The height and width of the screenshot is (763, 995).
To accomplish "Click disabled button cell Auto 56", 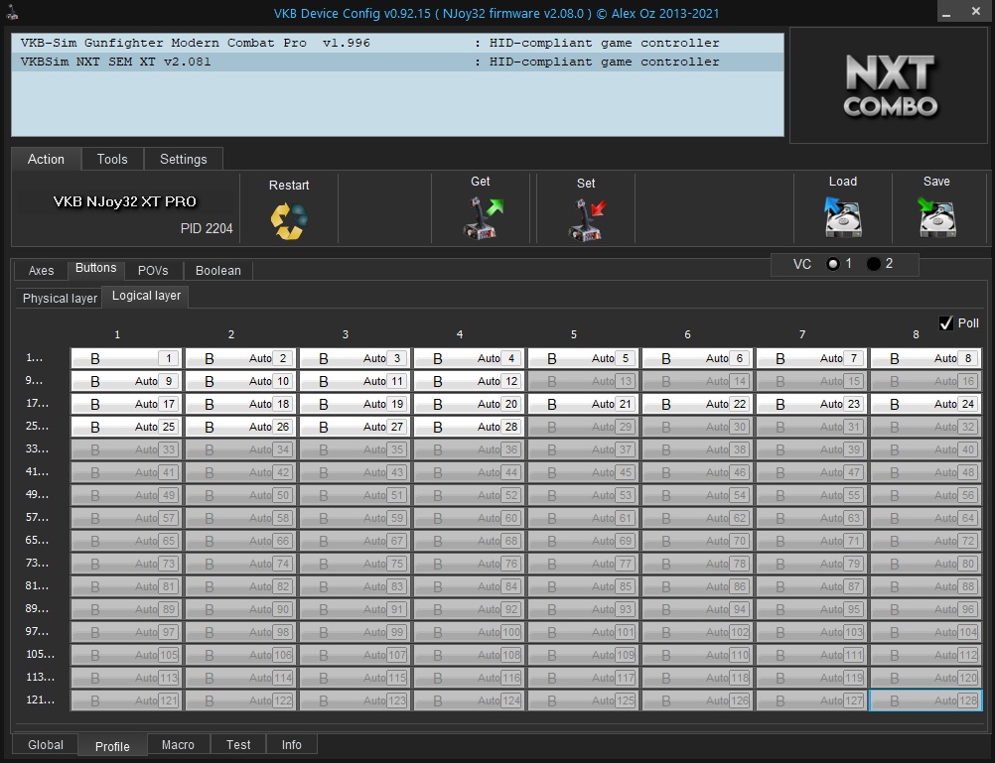I will click(x=925, y=495).
